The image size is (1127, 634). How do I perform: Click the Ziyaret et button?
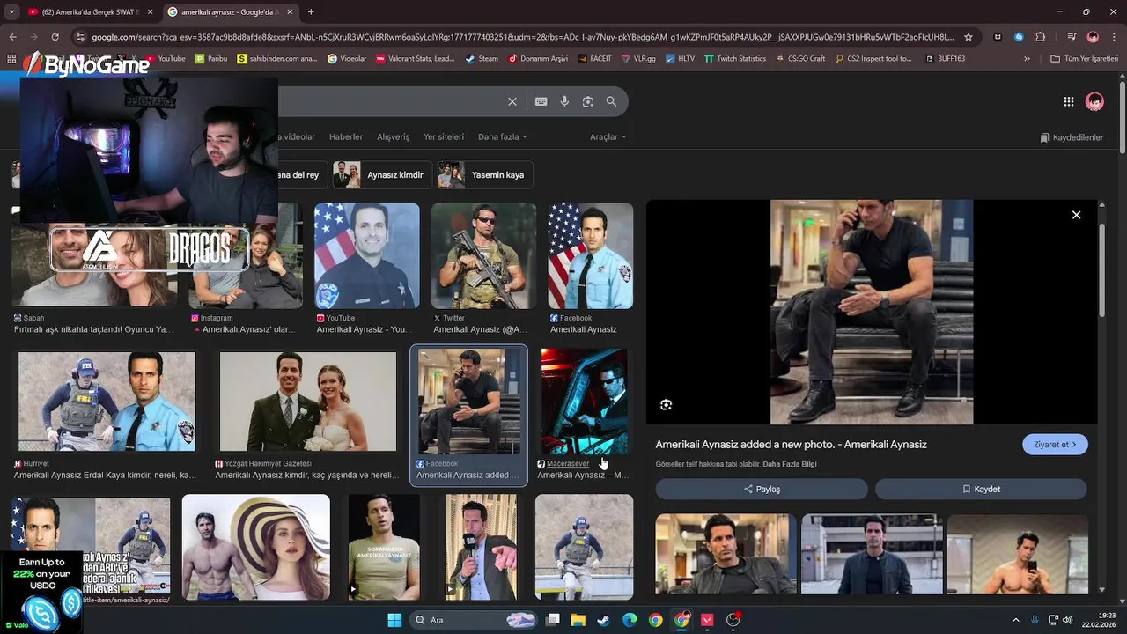pyautogui.click(x=1055, y=445)
